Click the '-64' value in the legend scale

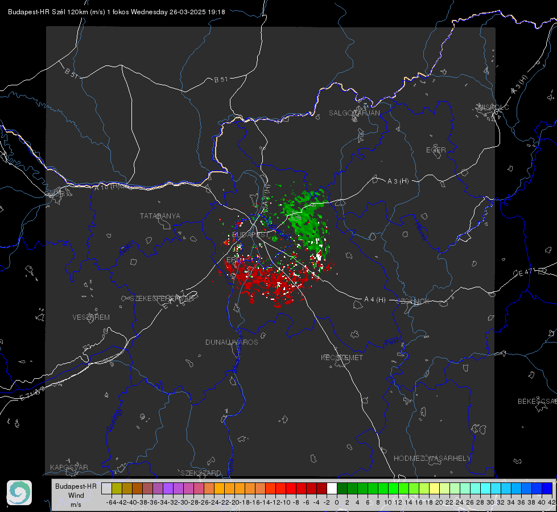pos(111,502)
